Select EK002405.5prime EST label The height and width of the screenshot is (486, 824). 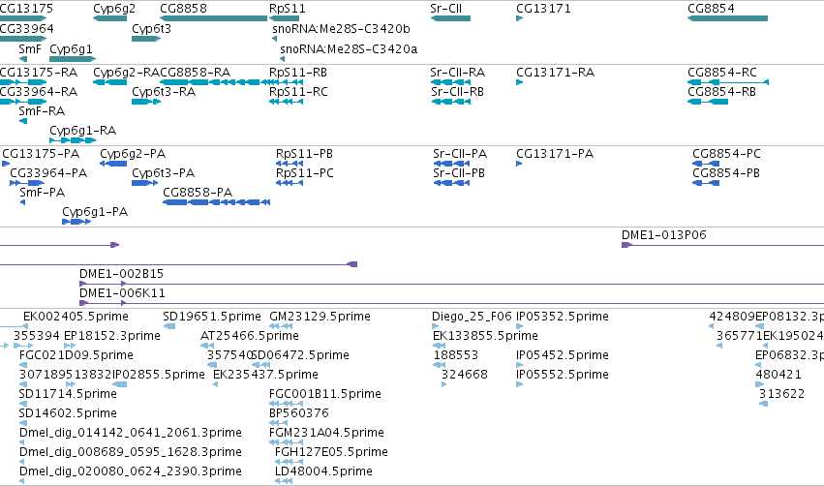pyautogui.click(x=76, y=317)
